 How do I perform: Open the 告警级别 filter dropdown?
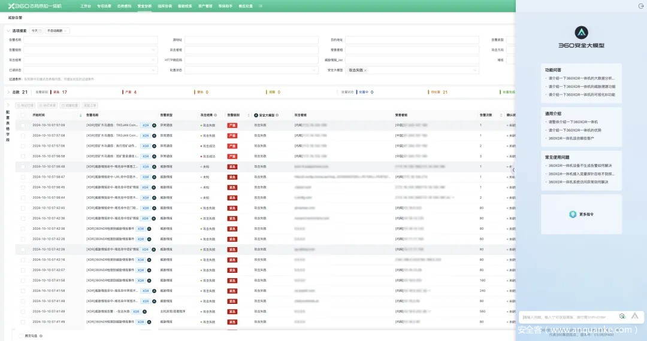pos(90,50)
